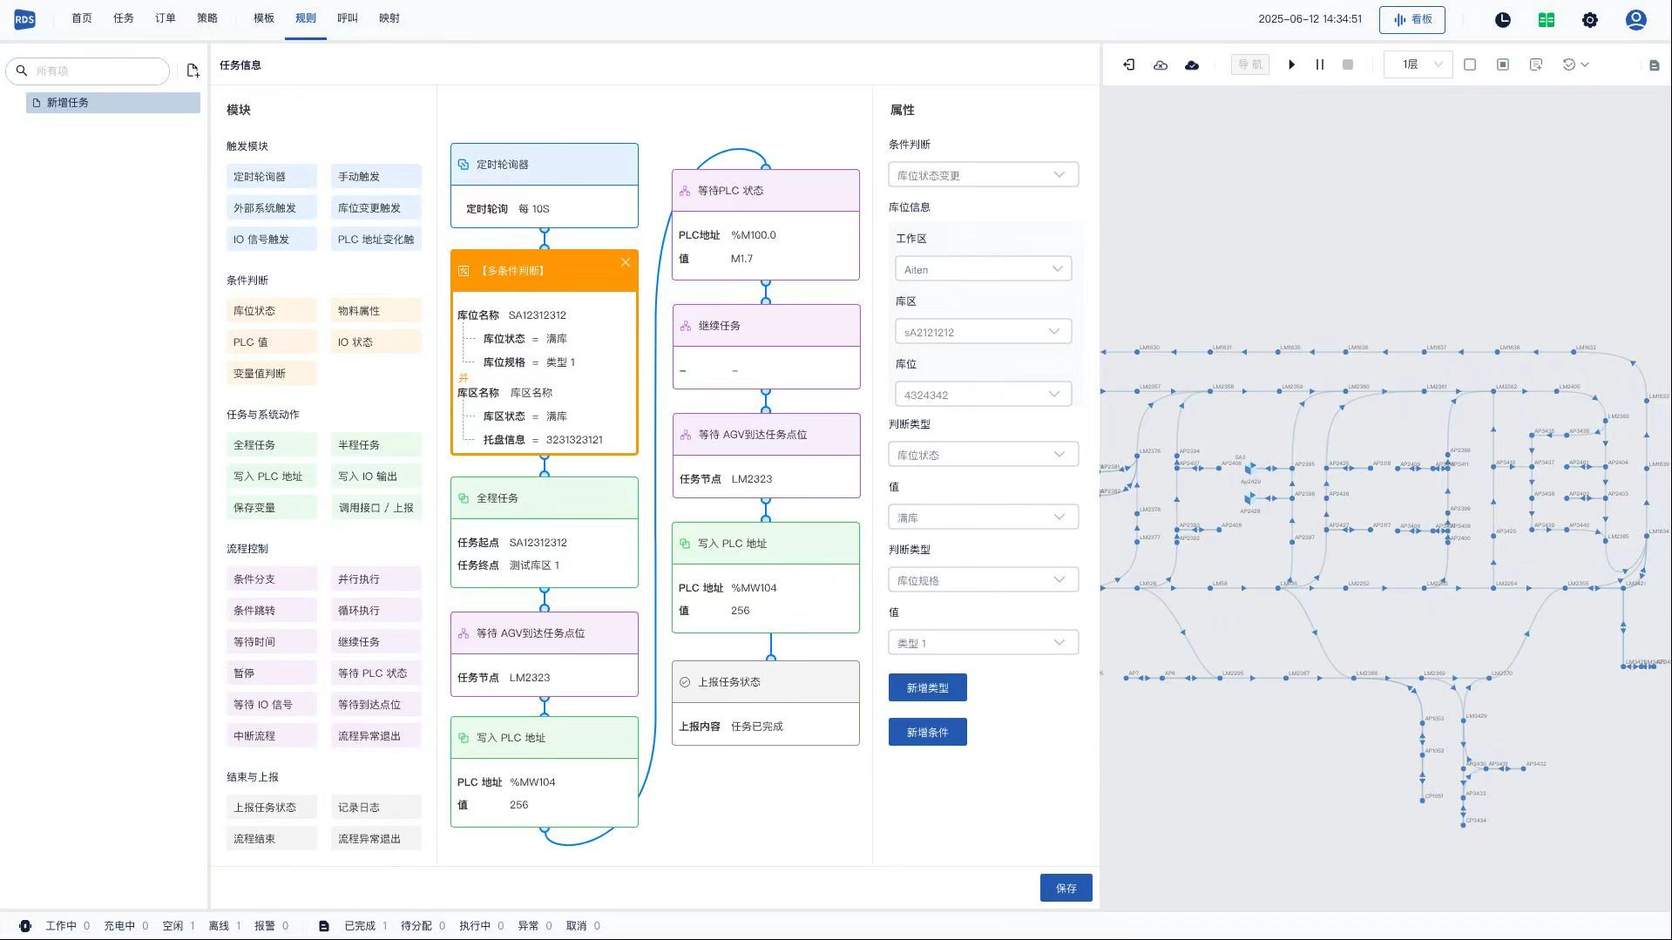This screenshot has width=1672, height=940.
Task: Open the 工作区 Aiten dropdown
Action: [x=982, y=269]
